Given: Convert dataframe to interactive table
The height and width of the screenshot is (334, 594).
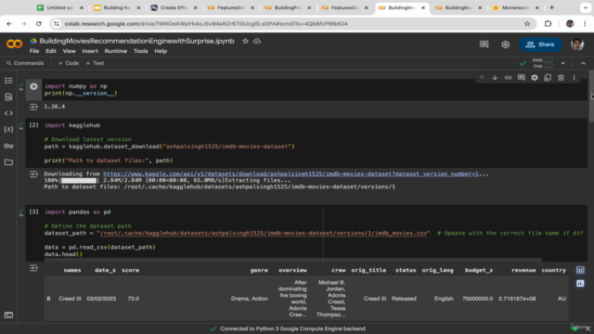Looking at the screenshot, I should [x=580, y=270].
